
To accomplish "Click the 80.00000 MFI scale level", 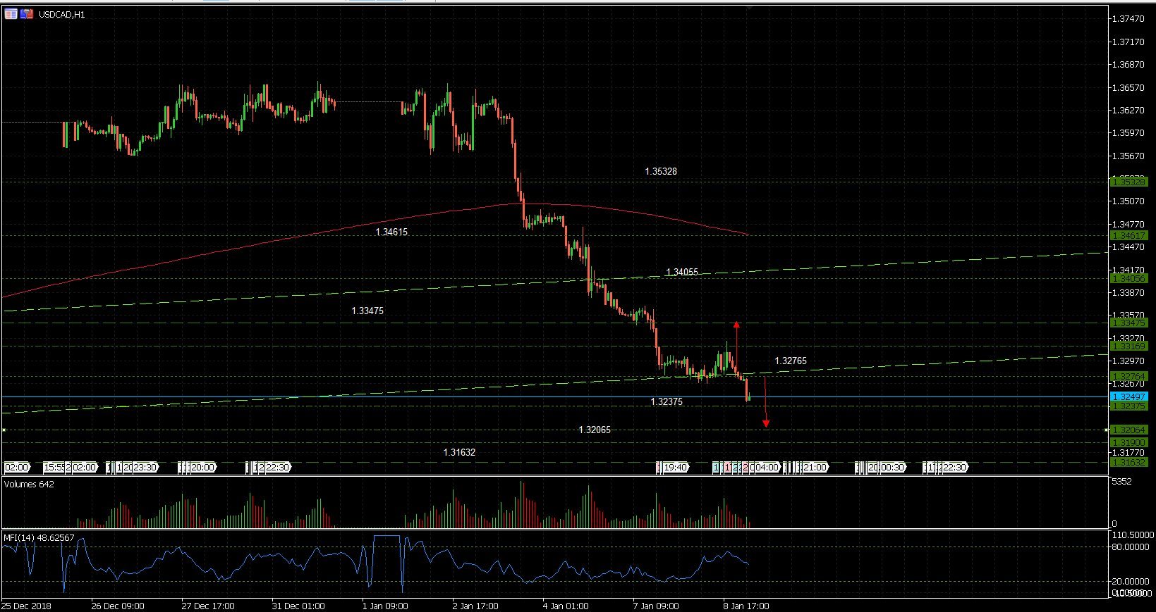I will (x=1131, y=547).
